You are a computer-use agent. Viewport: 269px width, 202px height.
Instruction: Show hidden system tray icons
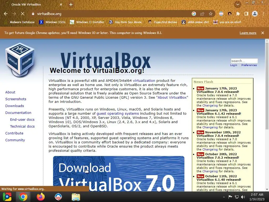click(224, 197)
